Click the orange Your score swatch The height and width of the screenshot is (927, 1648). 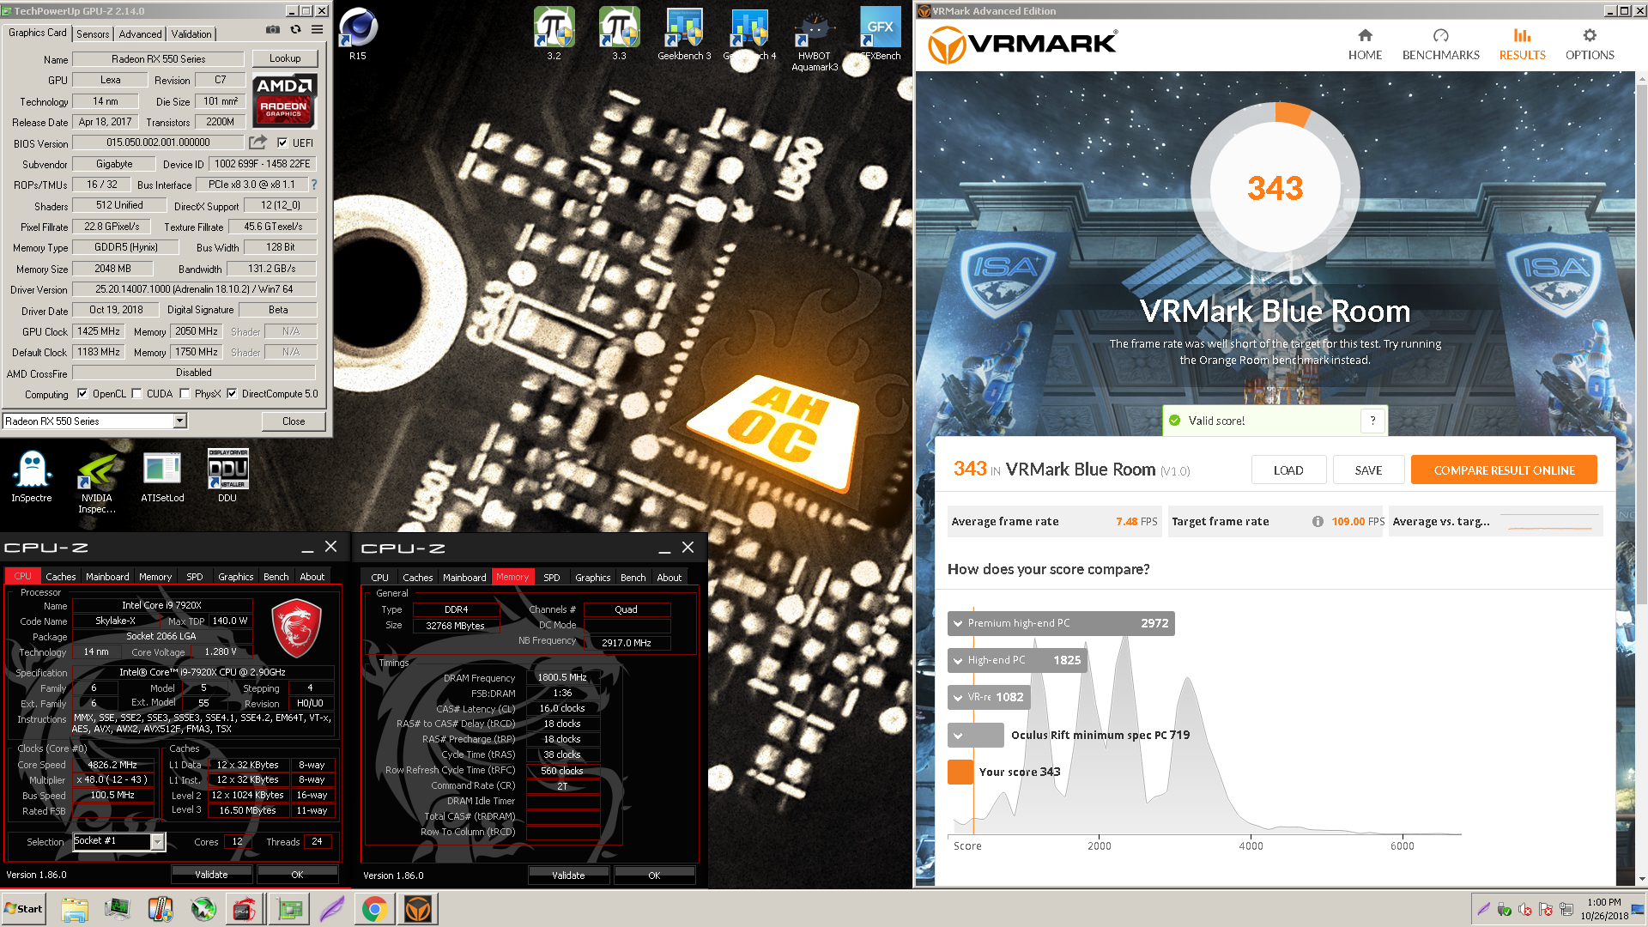pyautogui.click(x=960, y=772)
